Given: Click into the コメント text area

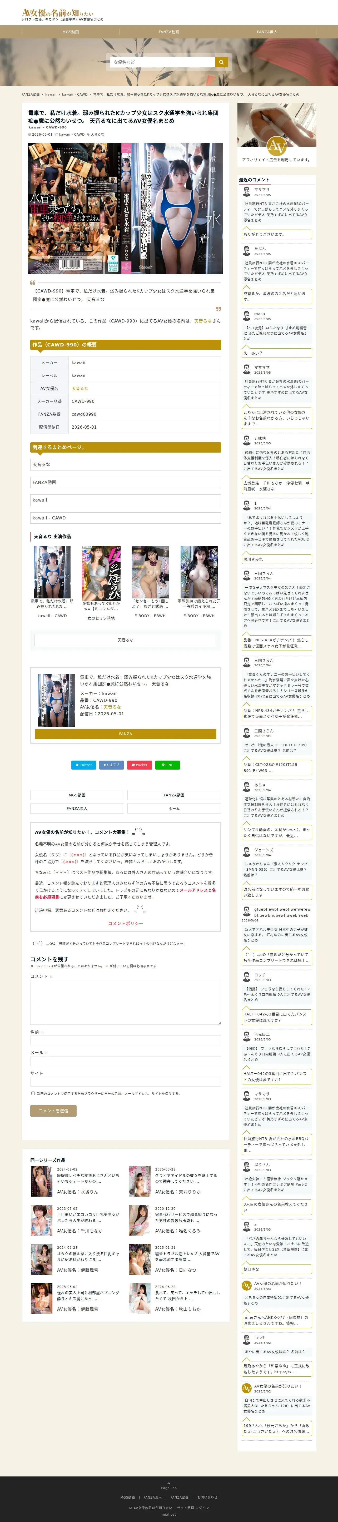Looking at the screenshot, I should [x=125, y=1002].
